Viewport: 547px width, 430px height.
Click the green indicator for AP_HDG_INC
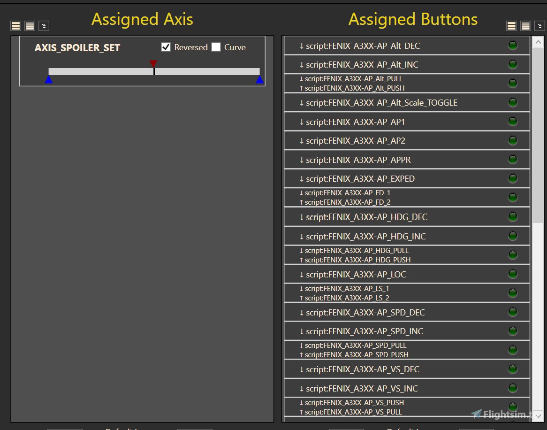[513, 236]
